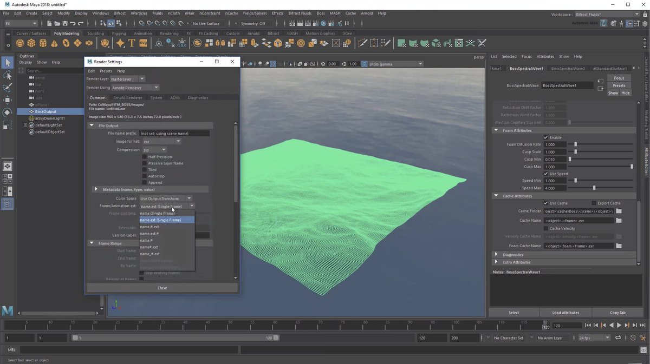Uncheck the Use Speed checkbox
The height and width of the screenshot is (364, 650).
546,174
